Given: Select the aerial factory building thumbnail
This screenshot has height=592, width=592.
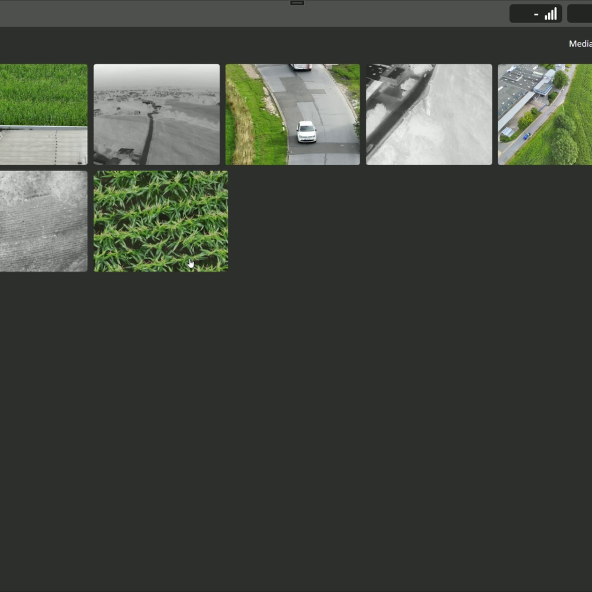Looking at the screenshot, I should click(x=545, y=114).
